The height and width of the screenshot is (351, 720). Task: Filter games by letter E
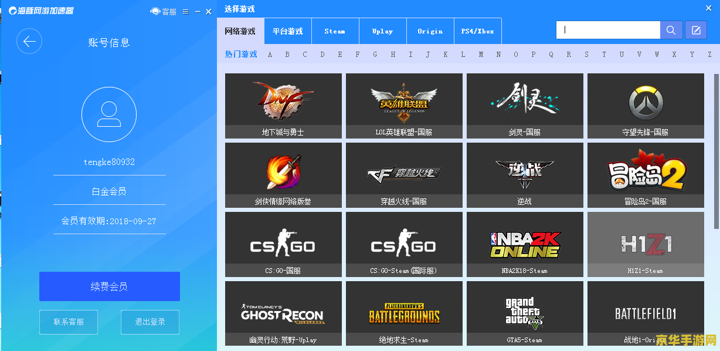point(340,55)
